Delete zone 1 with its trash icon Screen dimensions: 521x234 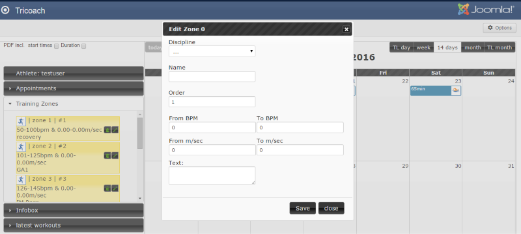point(107,129)
